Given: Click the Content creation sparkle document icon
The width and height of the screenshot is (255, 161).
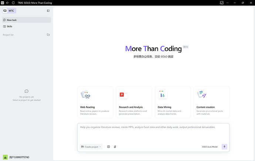Looking at the screenshot, I should [201, 94].
